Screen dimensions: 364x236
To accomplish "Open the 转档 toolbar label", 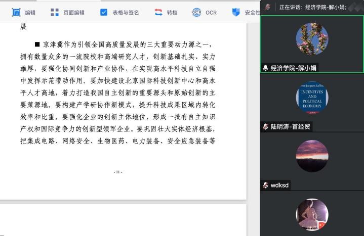I will pos(172,13).
